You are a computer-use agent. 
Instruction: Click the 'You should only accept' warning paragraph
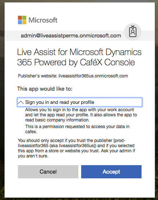pyautogui.click(x=76, y=148)
